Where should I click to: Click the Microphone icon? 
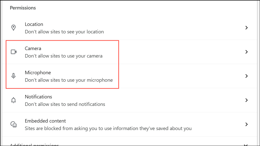(x=13, y=76)
